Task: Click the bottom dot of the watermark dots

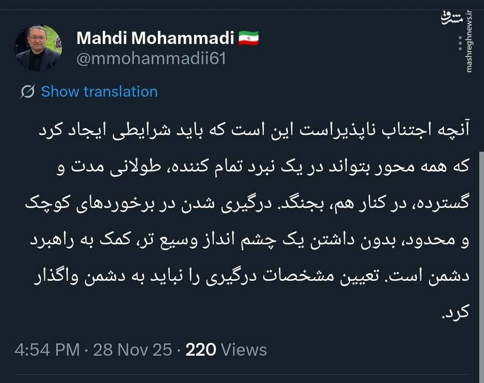Action: pyautogui.click(x=460, y=49)
